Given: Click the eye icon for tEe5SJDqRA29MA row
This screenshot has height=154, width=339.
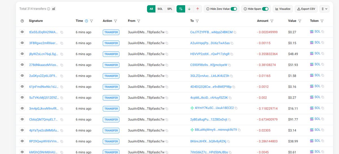Looking at the screenshot, I should click(x=22, y=32).
